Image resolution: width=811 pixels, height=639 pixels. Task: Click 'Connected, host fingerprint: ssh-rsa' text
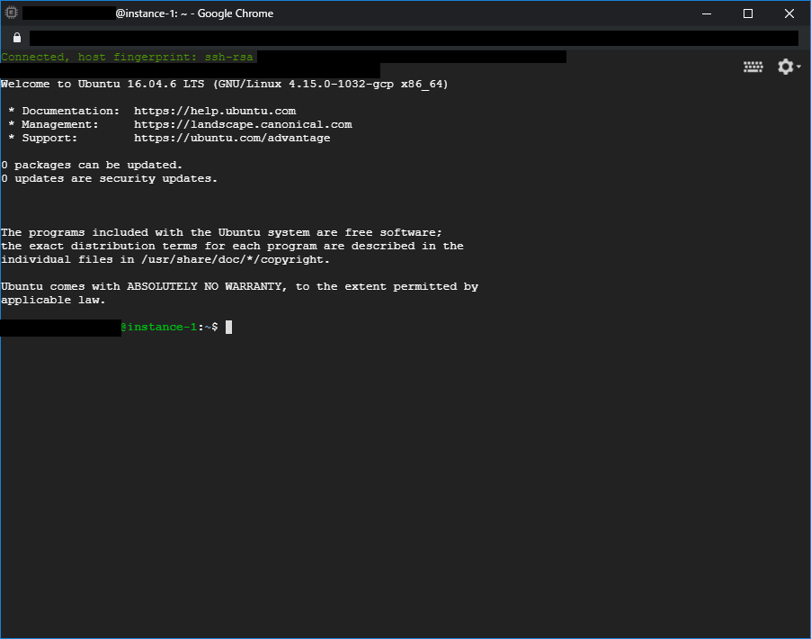(x=128, y=57)
